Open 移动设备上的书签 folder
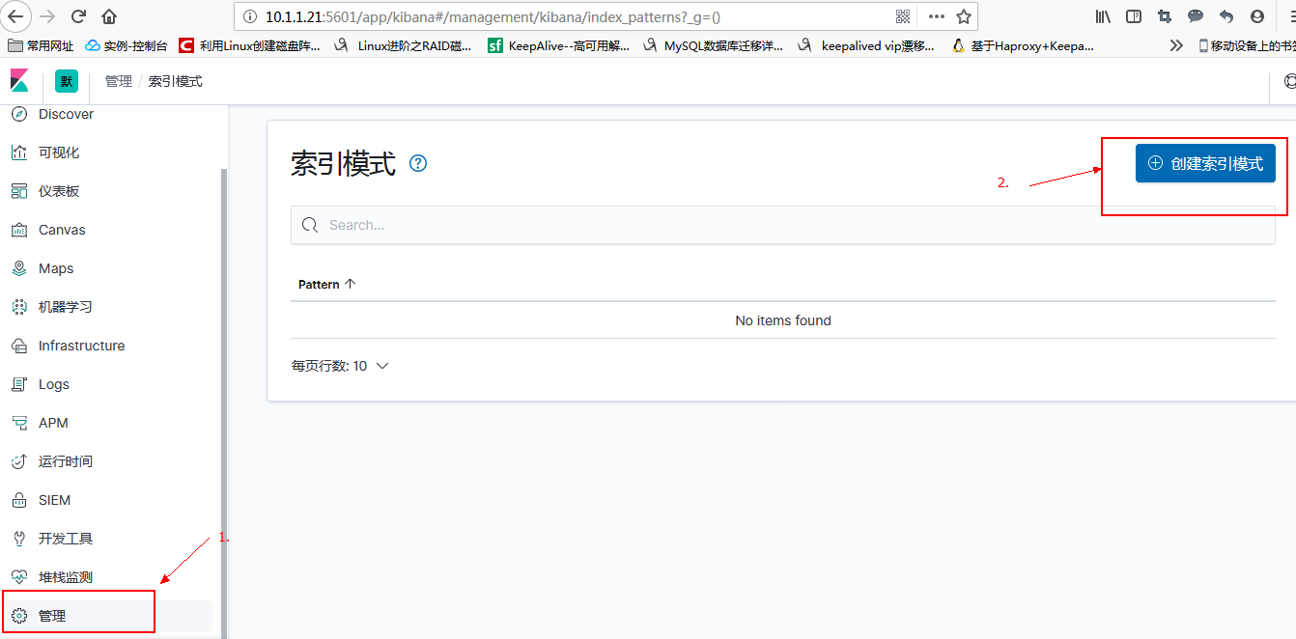Viewport: 1296px width, 639px height. tap(1246, 45)
